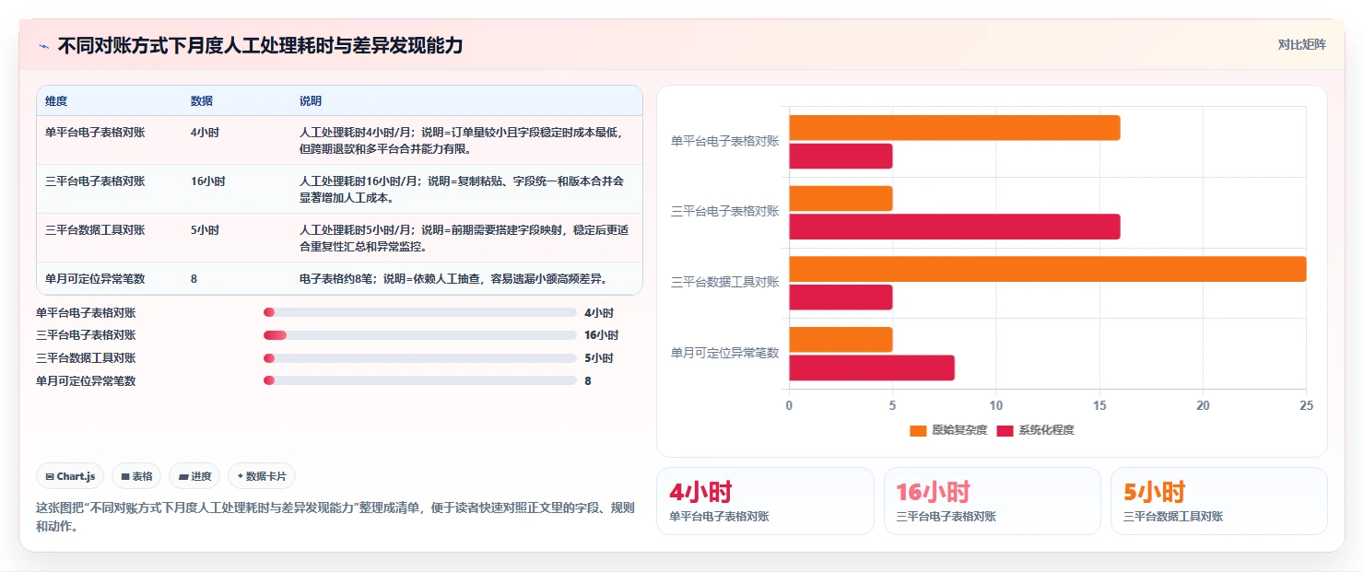1364x572 pixels.
Task: Click the red chart bar for 三平台电子表格对账
Action: tap(955, 227)
